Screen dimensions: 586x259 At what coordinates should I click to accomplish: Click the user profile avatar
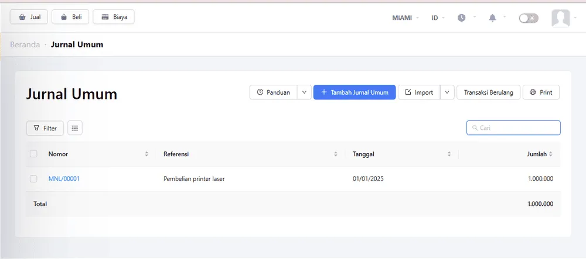point(560,18)
